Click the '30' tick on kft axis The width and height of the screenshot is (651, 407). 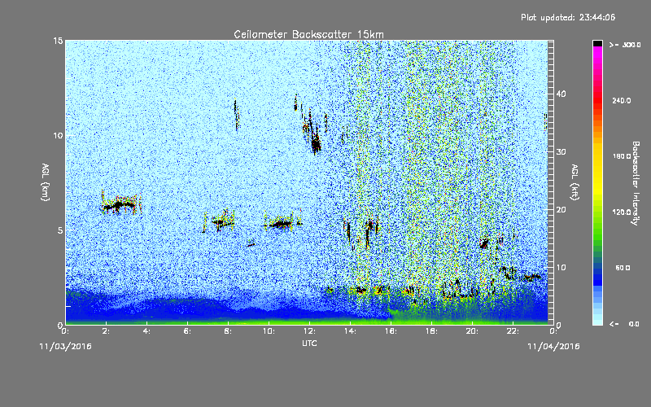[561, 152]
